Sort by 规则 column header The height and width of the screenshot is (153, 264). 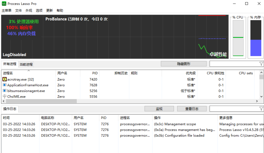click(x=146, y=73)
